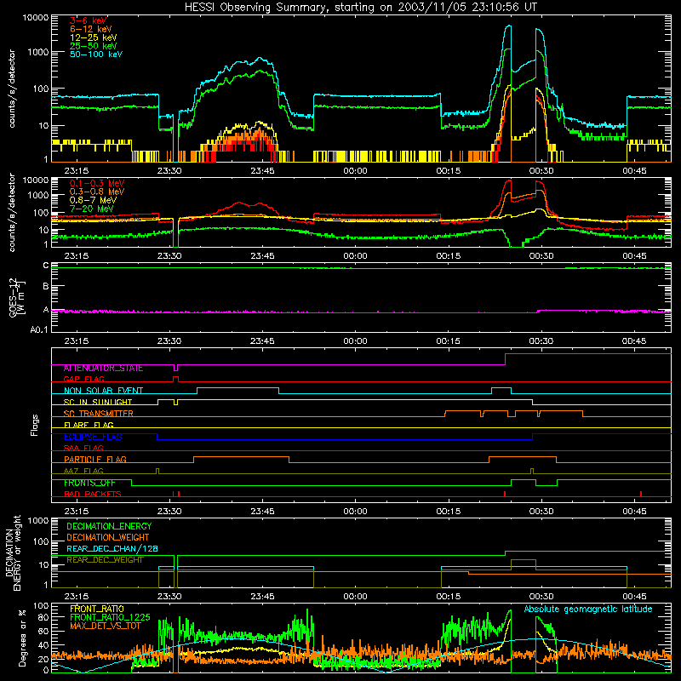
Task: Select the green 7-20 MeV legend label
Action: [x=92, y=209]
